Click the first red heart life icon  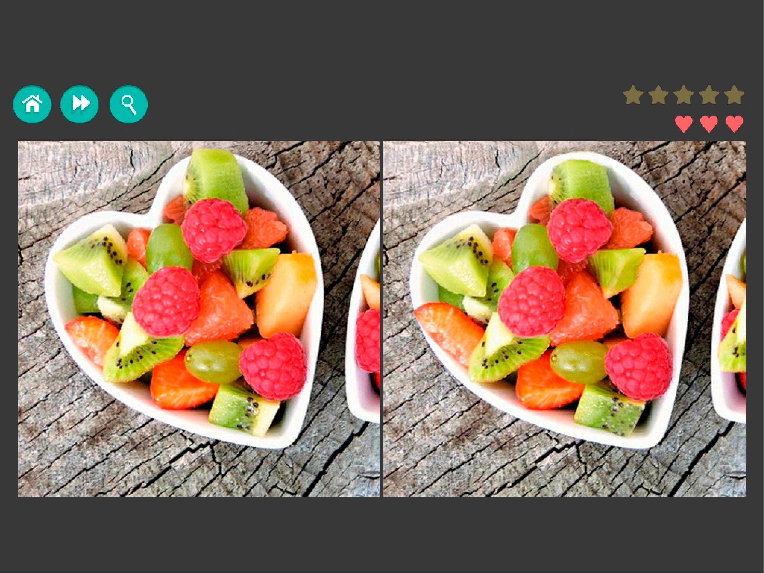click(684, 124)
